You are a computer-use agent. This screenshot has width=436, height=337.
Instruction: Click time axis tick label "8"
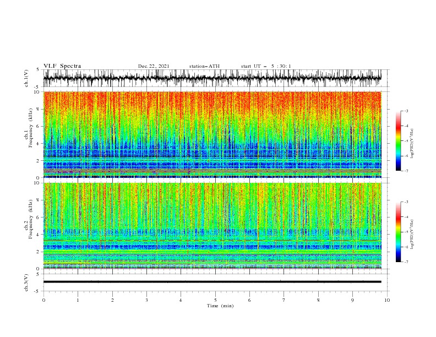pyautogui.click(x=318, y=300)
